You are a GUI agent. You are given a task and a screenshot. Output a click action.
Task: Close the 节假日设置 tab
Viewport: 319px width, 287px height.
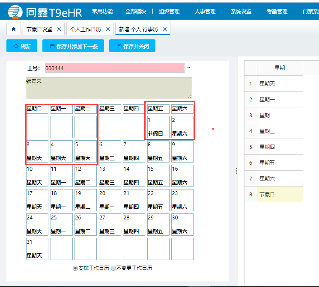click(59, 30)
